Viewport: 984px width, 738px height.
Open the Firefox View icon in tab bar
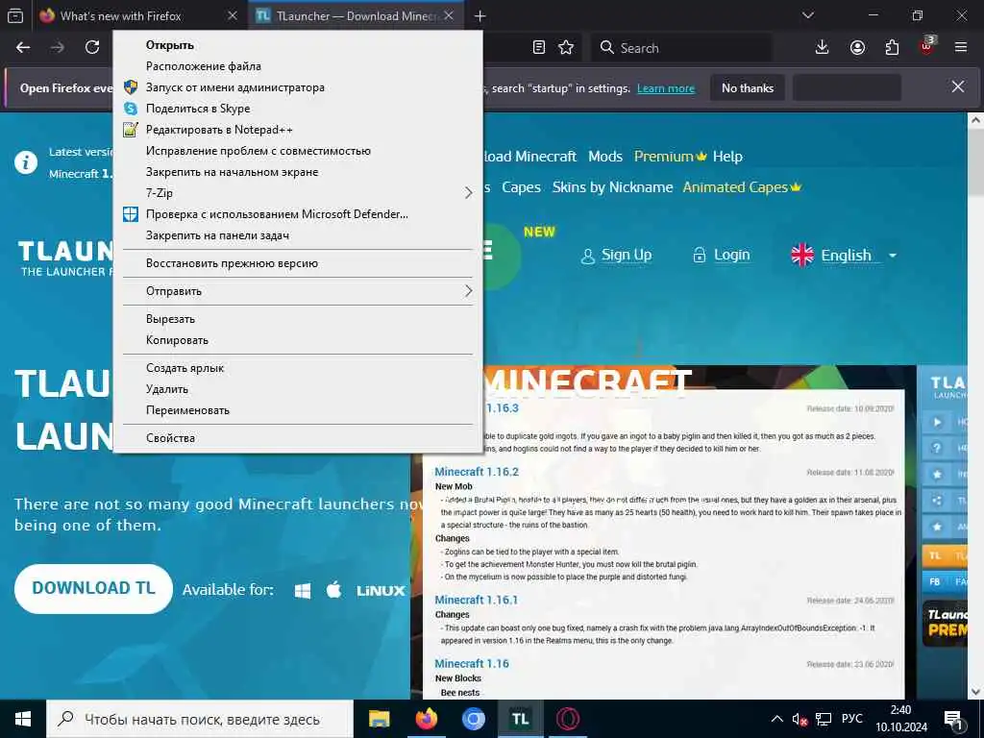click(x=15, y=15)
